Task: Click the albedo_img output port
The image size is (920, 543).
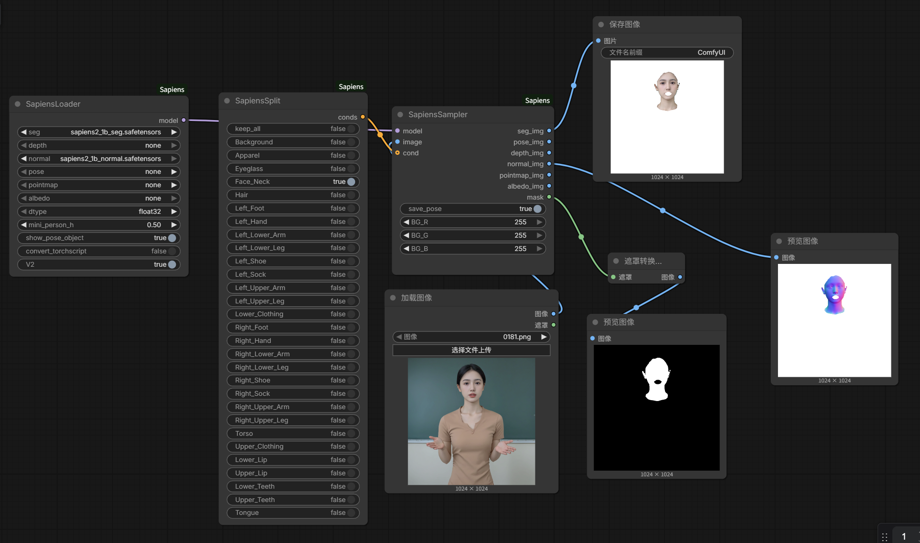Action: pos(549,186)
